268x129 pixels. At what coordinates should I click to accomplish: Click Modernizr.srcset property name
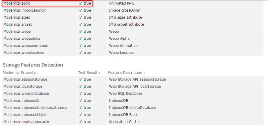18,24
